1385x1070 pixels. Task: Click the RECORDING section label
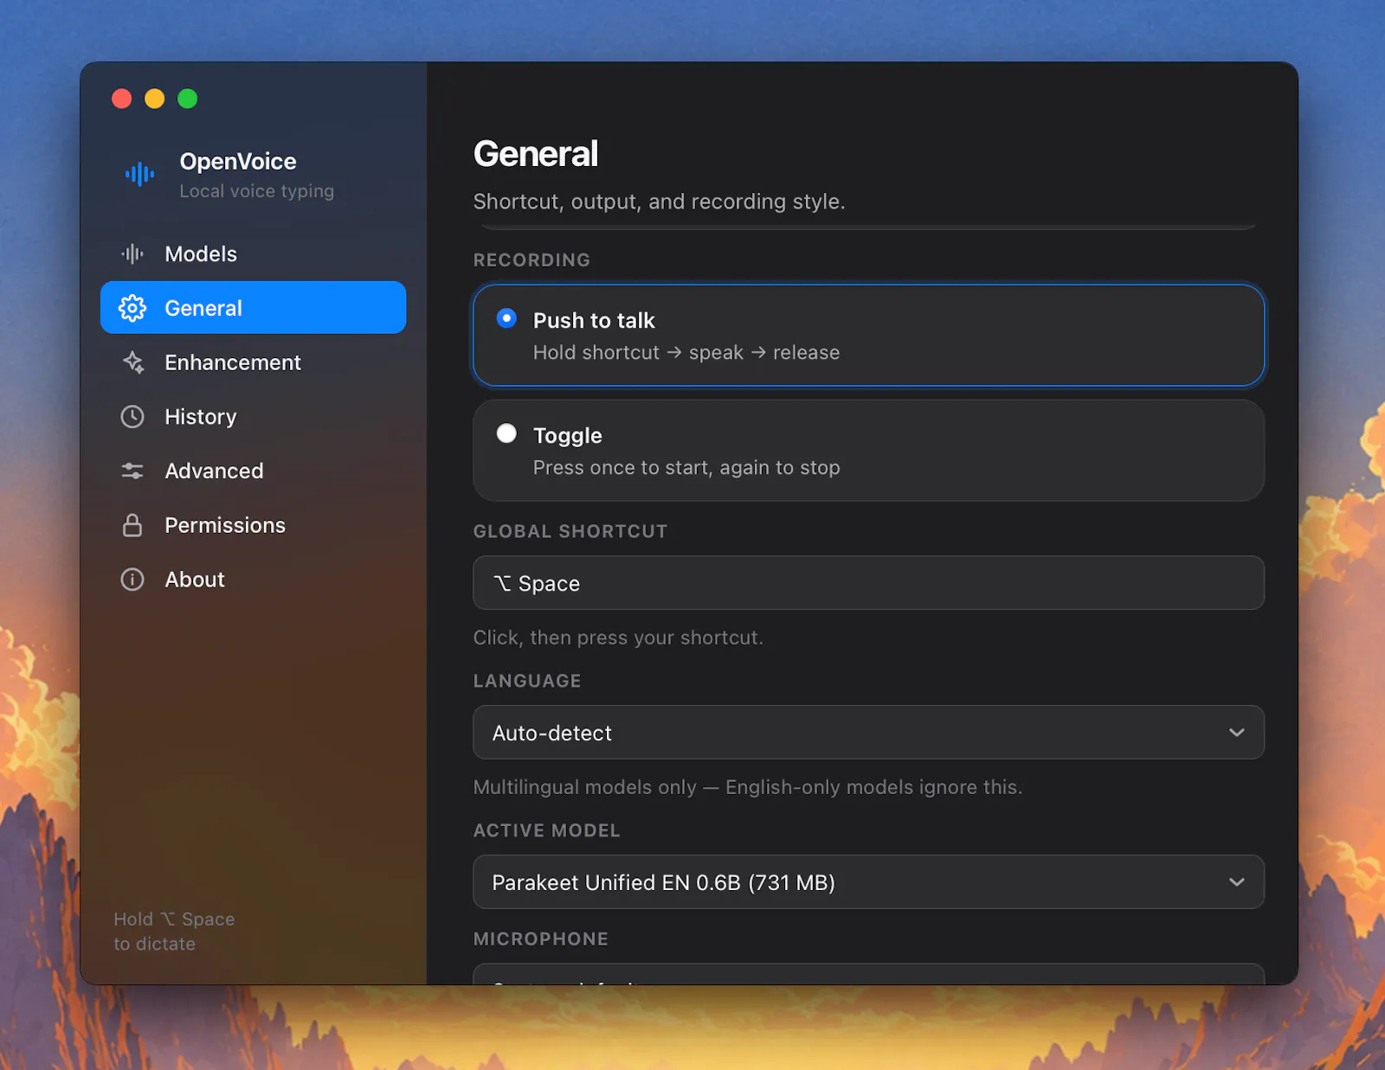coord(531,260)
